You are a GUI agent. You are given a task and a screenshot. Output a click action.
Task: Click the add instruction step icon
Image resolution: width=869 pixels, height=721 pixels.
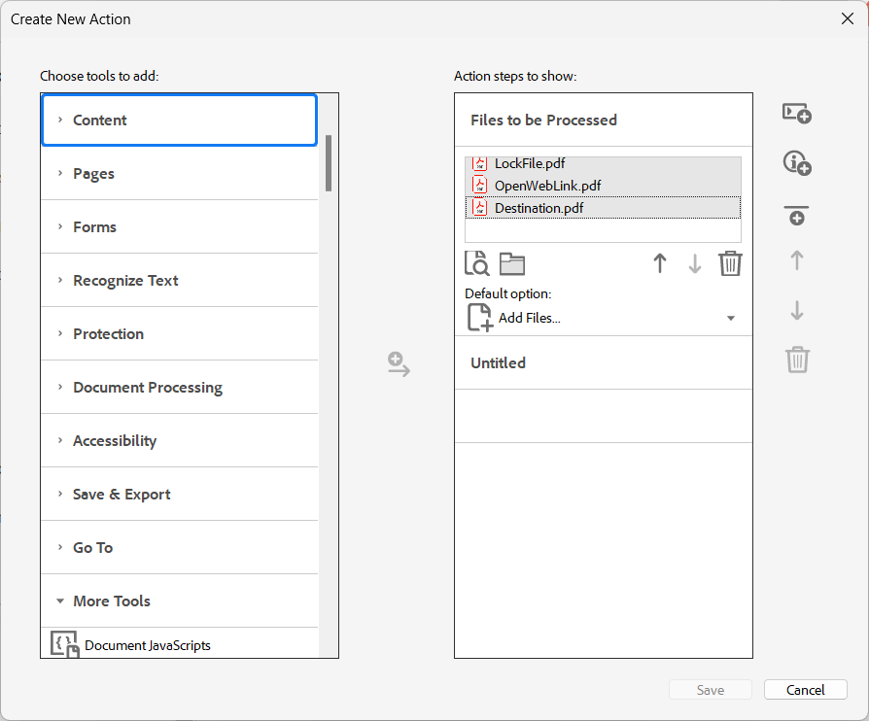pos(797,163)
